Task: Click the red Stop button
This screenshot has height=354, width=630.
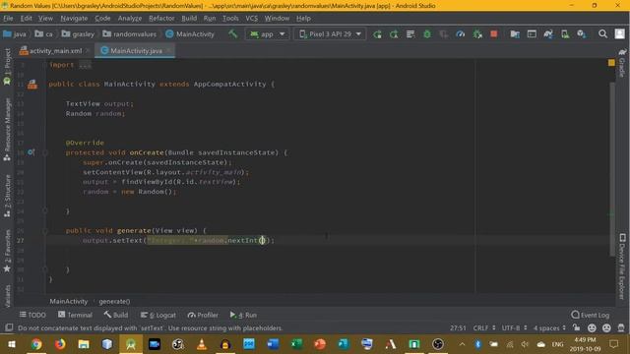Action: tap(494, 34)
